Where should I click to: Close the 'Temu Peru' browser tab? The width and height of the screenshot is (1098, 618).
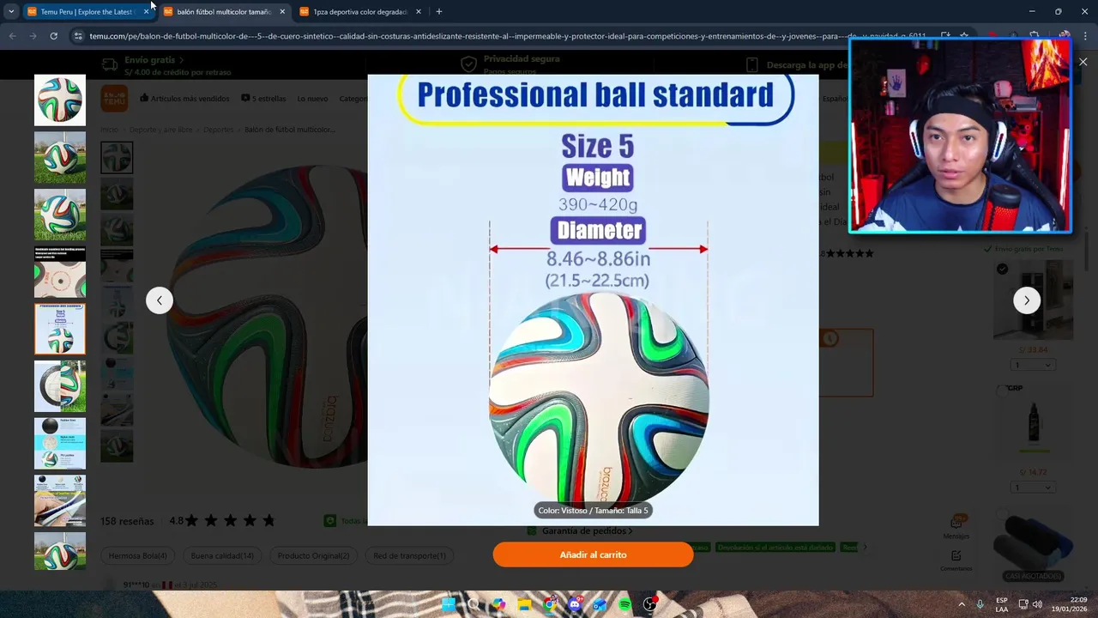tap(146, 12)
